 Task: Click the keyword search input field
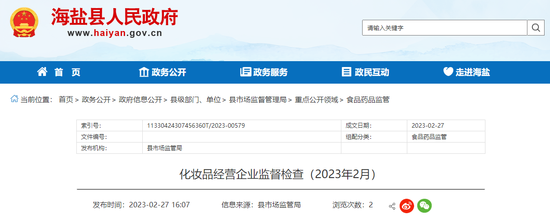click(445, 28)
